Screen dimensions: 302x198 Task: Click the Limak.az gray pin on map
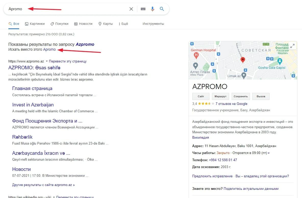[x=244, y=75]
